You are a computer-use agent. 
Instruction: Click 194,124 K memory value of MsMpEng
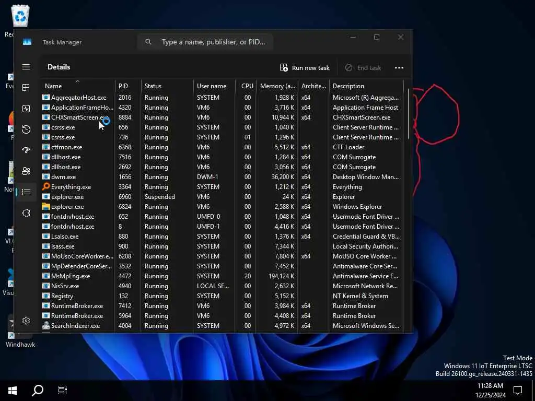pyautogui.click(x=281, y=276)
